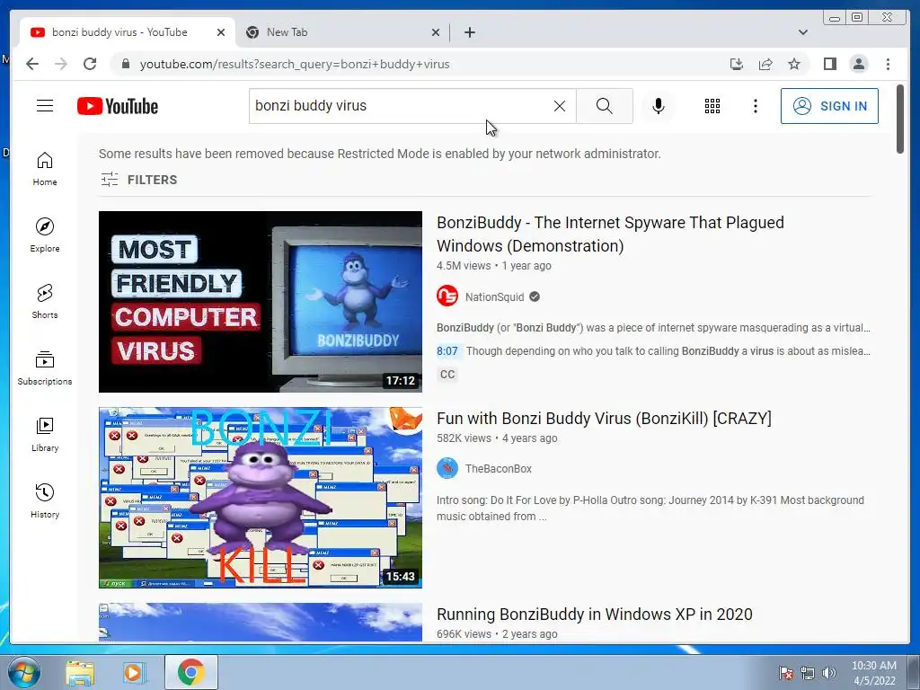Toggle Chrome's side panel
This screenshot has height=690, width=920.
(829, 64)
